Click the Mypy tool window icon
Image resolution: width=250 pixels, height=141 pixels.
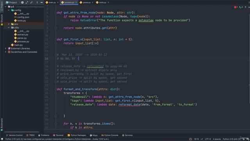[91, 135]
